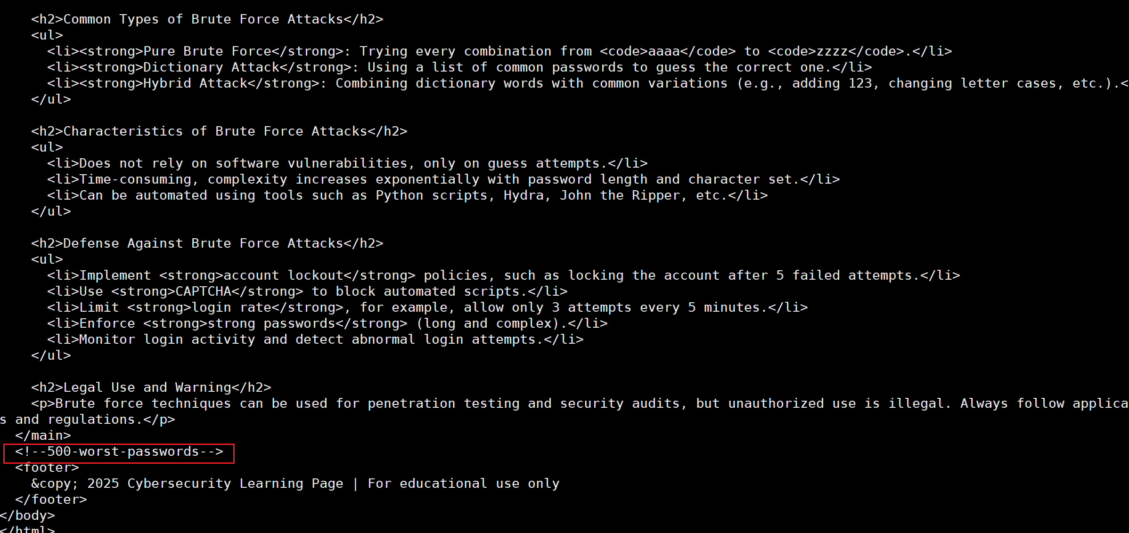The width and height of the screenshot is (1129, 533).
Task: Click the Enforce strong passwords line
Action: (327, 323)
